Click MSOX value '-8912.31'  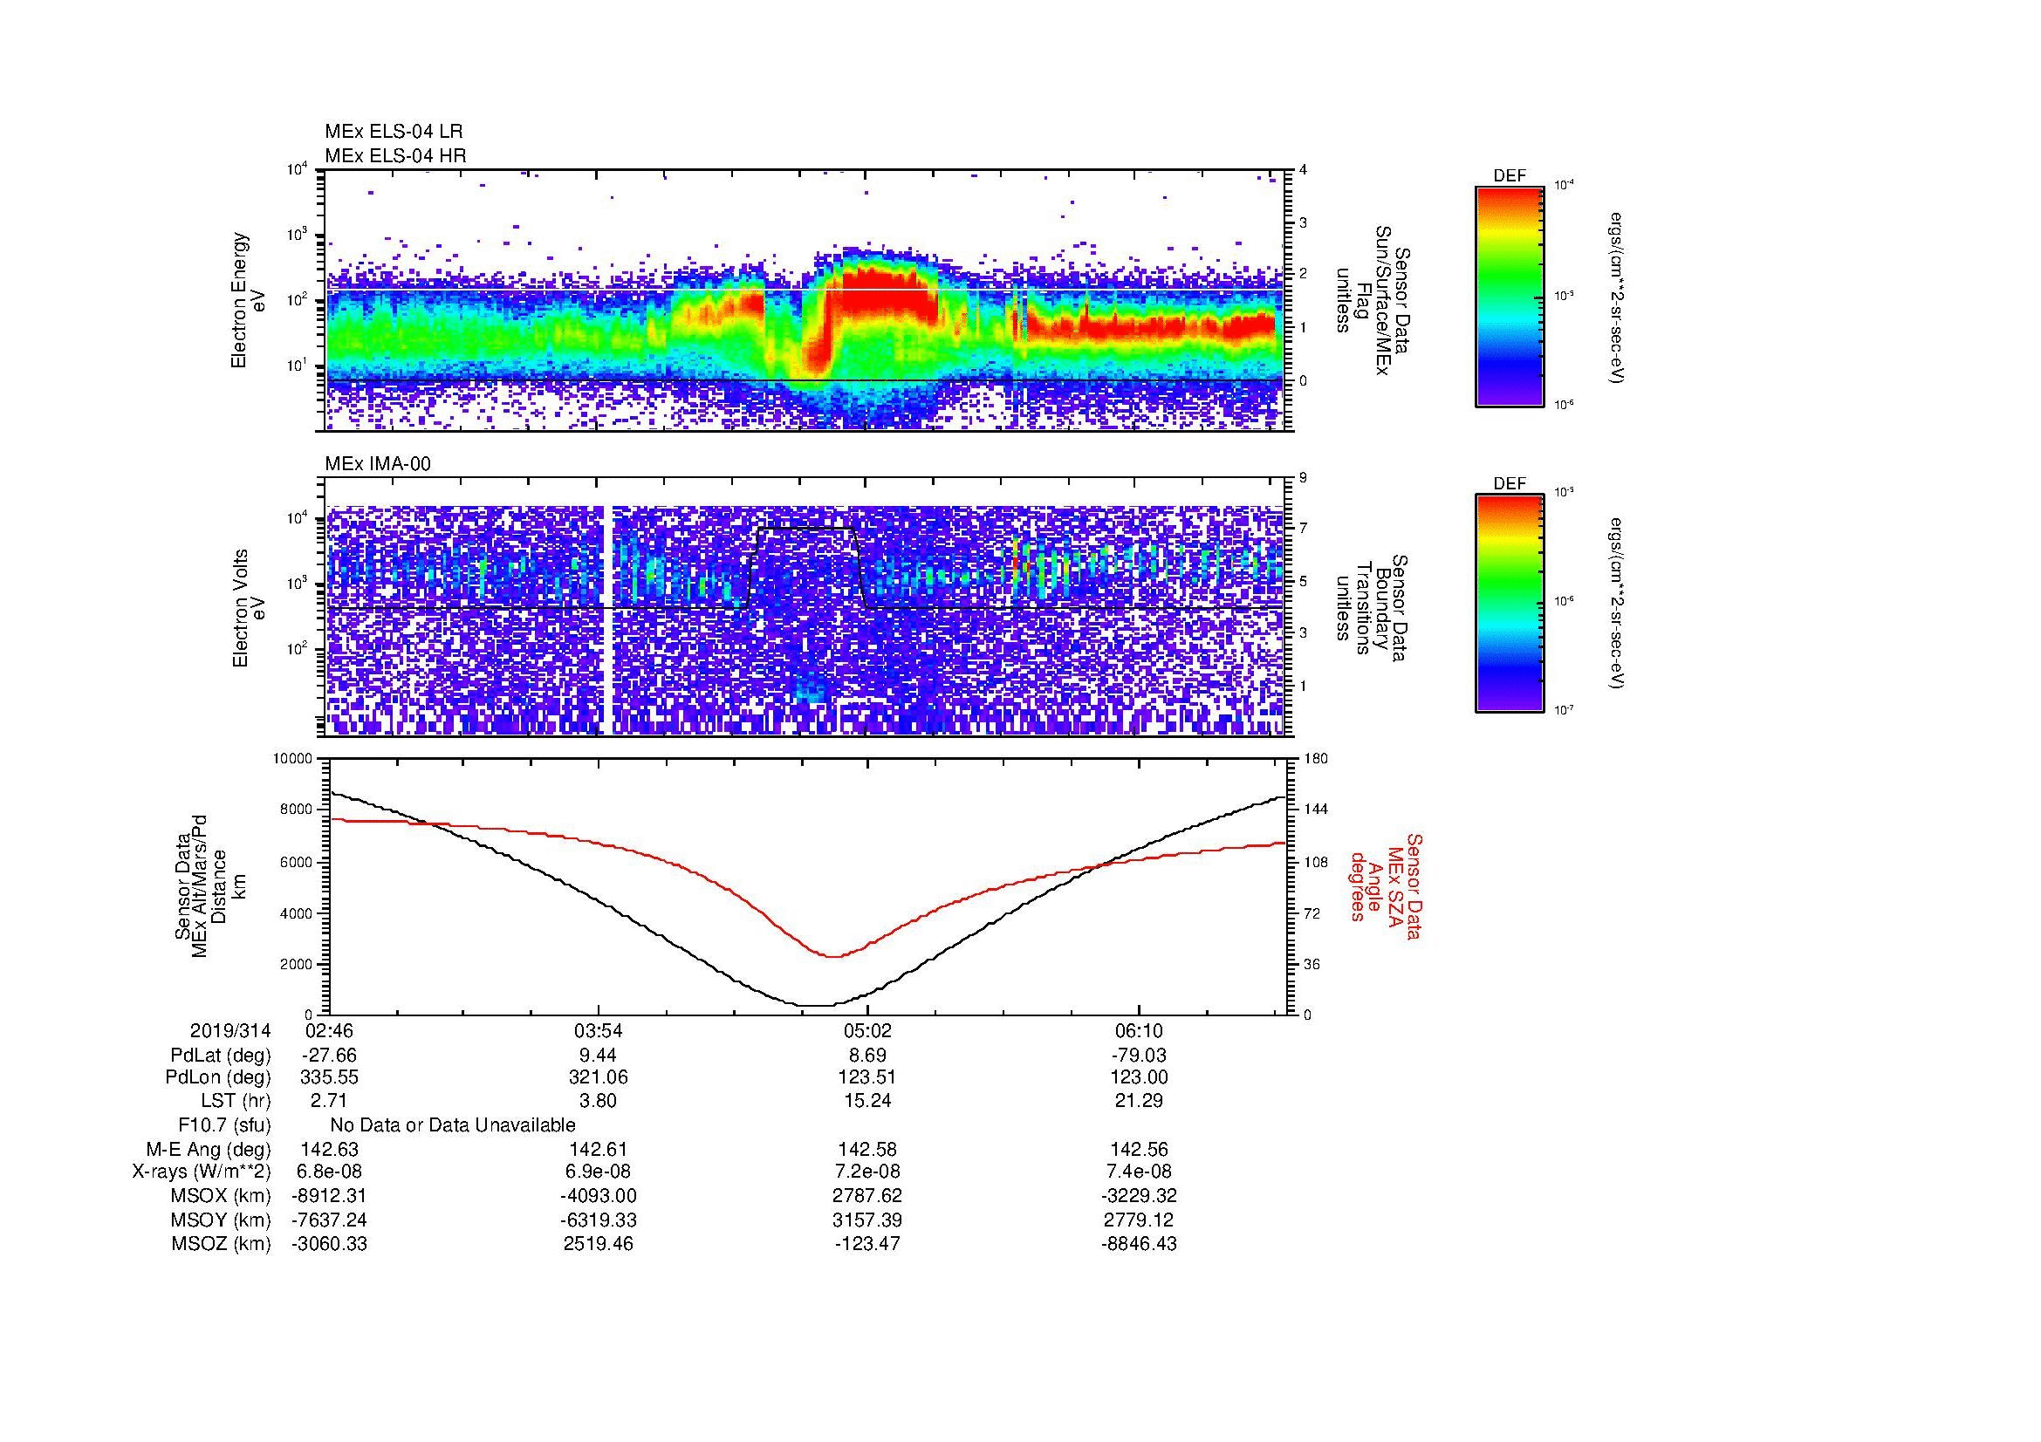tap(330, 1196)
